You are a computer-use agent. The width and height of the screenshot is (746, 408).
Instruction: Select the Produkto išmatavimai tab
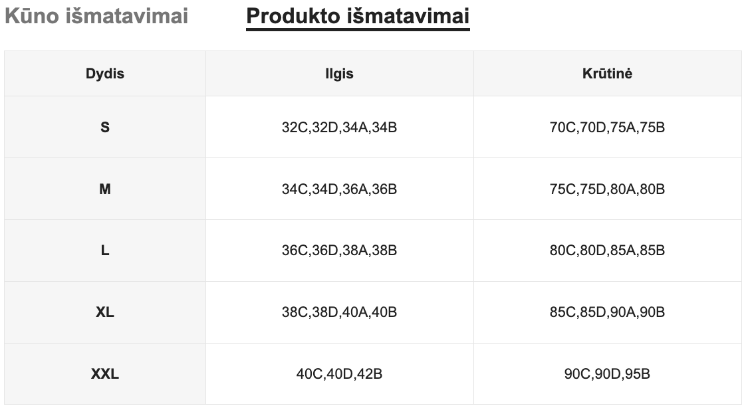pos(358,17)
